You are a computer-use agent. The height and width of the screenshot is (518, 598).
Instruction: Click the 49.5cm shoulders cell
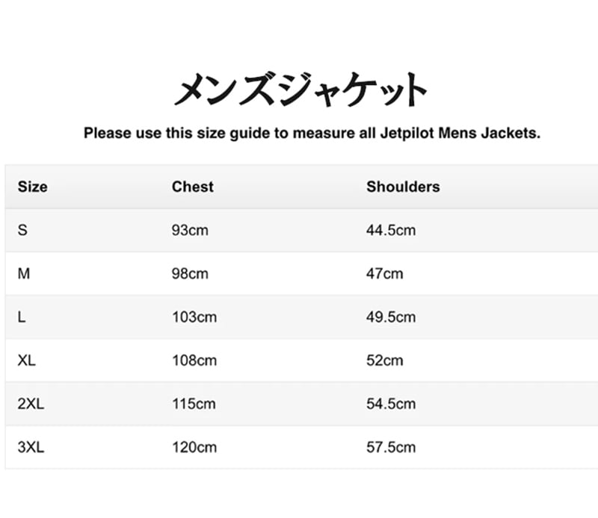tap(390, 317)
